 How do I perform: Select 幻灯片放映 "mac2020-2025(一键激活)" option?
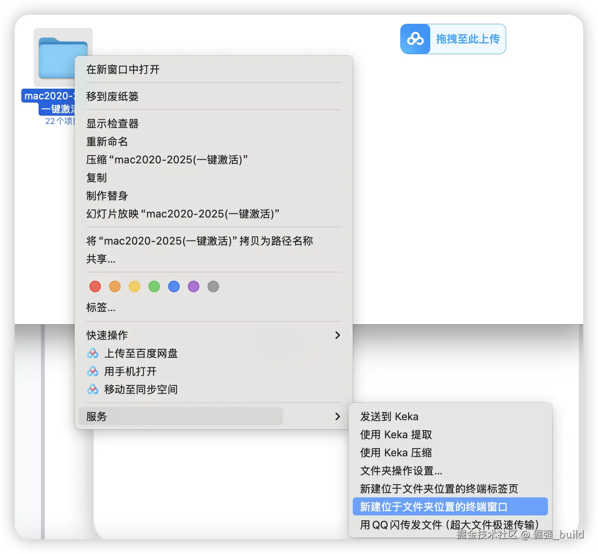click(214, 214)
